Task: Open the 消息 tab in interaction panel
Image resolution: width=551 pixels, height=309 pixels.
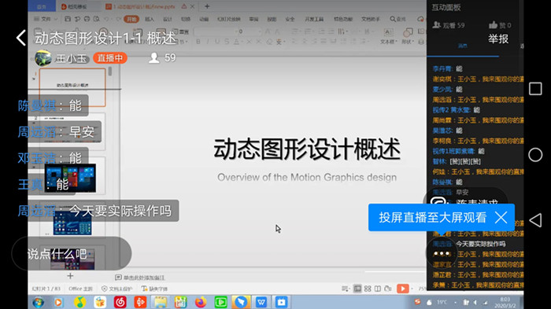Action: pyautogui.click(x=463, y=46)
